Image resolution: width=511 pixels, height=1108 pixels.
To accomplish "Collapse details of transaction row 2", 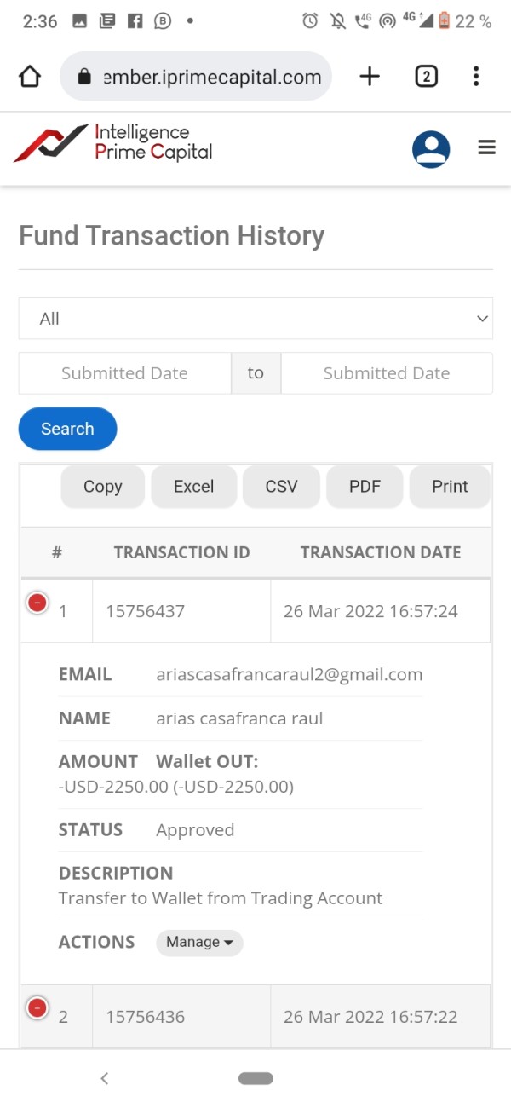I will click(37, 1008).
